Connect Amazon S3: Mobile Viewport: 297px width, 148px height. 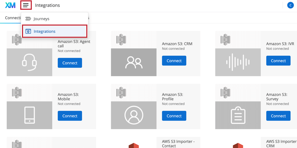tap(70, 116)
